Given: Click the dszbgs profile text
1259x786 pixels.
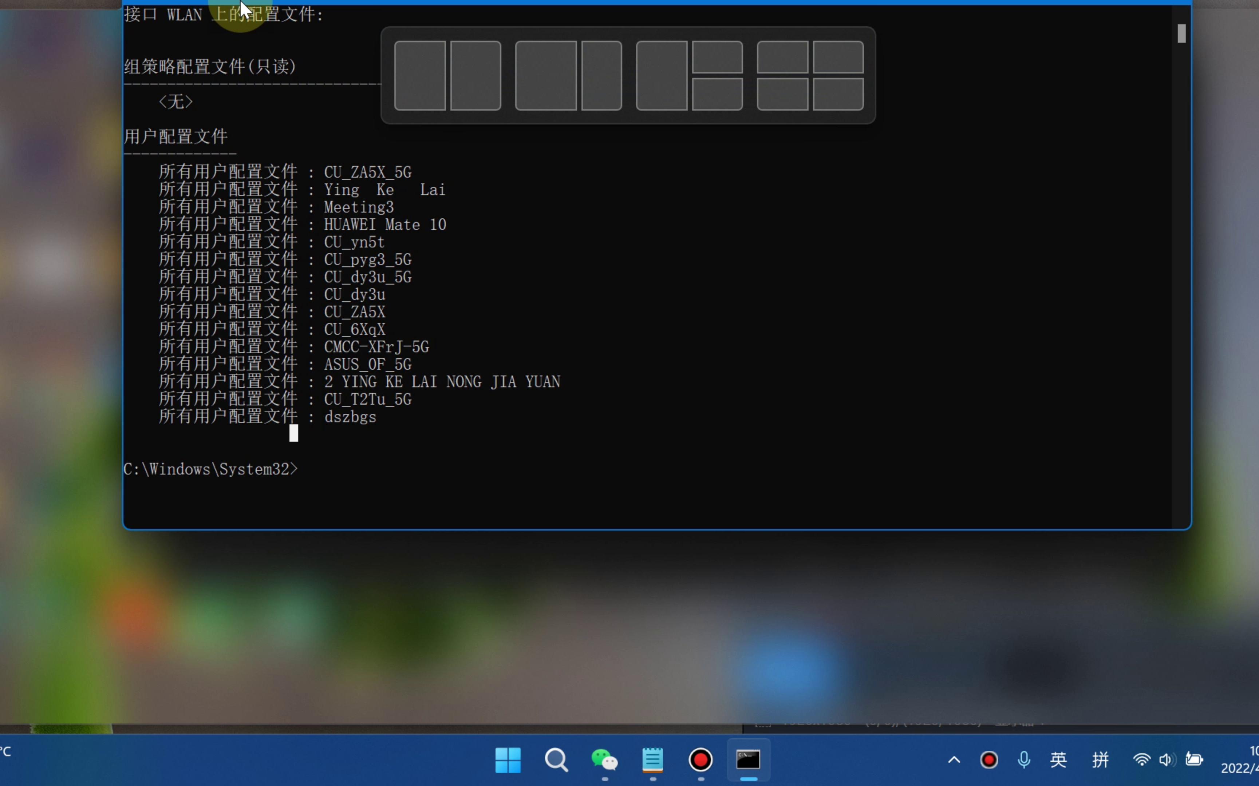Looking at the screenshot, I should 350,417.
